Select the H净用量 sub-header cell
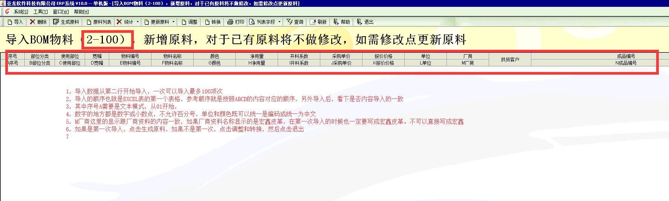This screenshot has width=669, height=201. click(257, 63)
